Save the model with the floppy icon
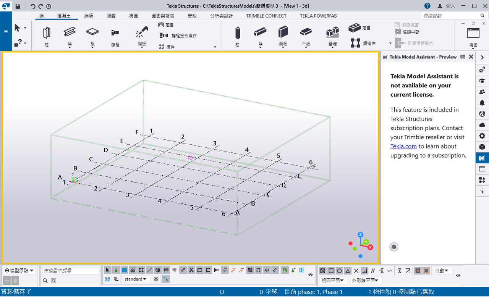Screen dimensions: 489x297 [x=18, y=6]
